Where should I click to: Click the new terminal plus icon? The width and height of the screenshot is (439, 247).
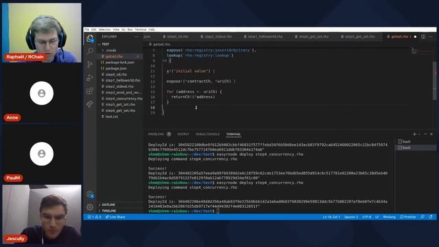click(414, 134)
